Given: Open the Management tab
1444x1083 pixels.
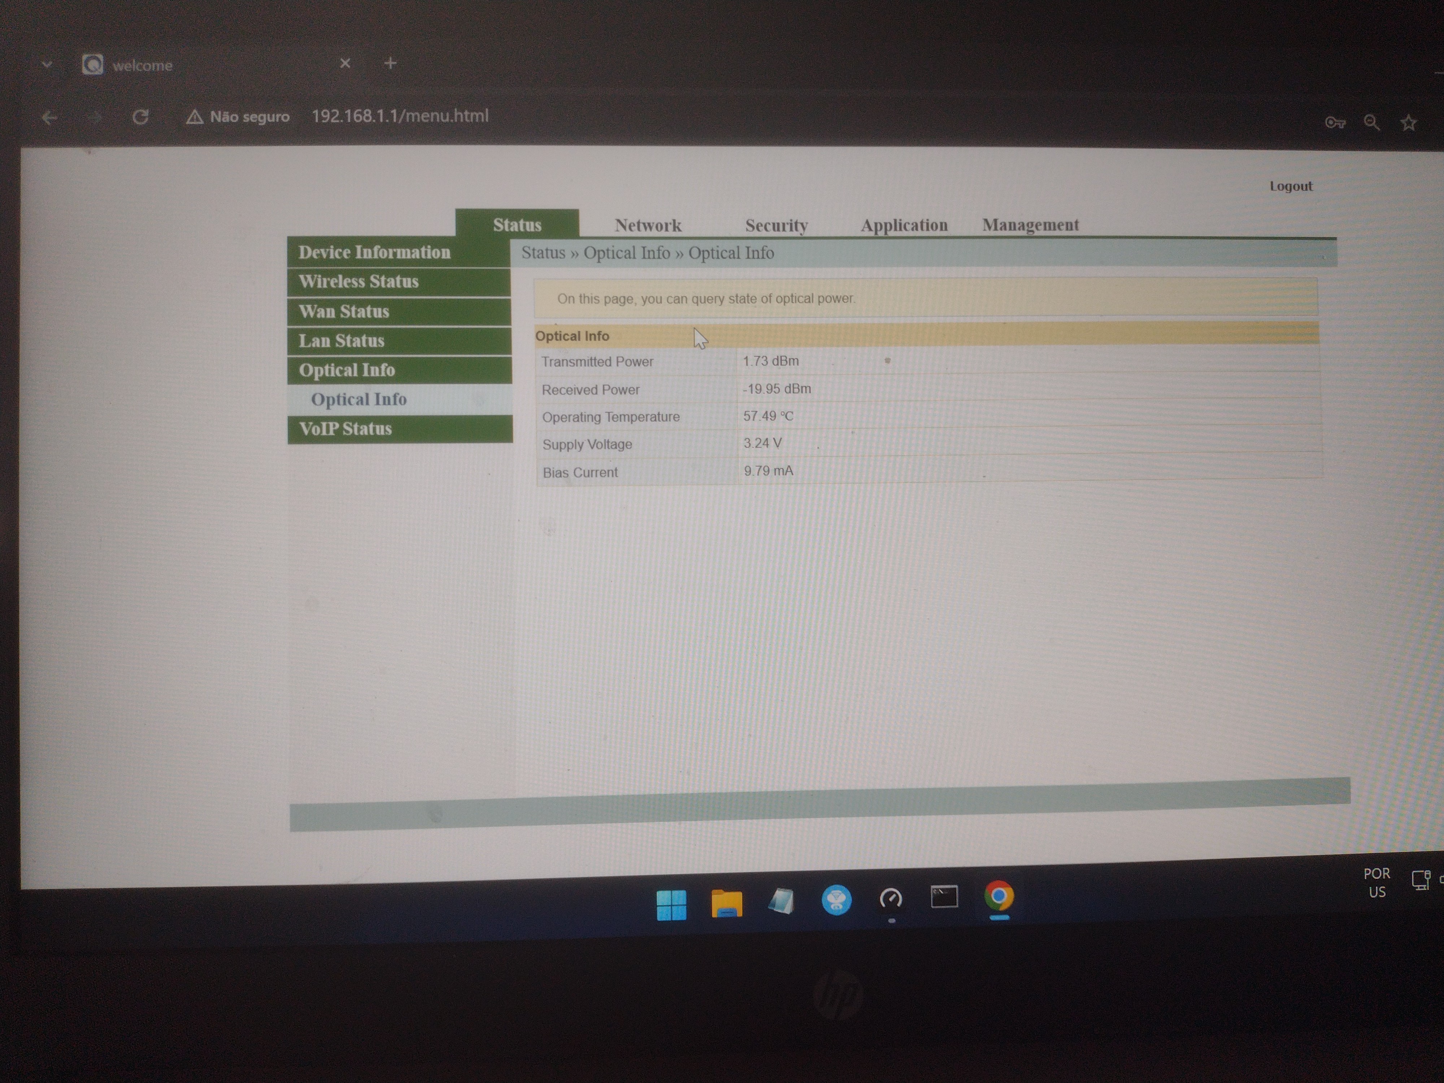Looking at the screenshot, I should click(x=1030, y=225).
